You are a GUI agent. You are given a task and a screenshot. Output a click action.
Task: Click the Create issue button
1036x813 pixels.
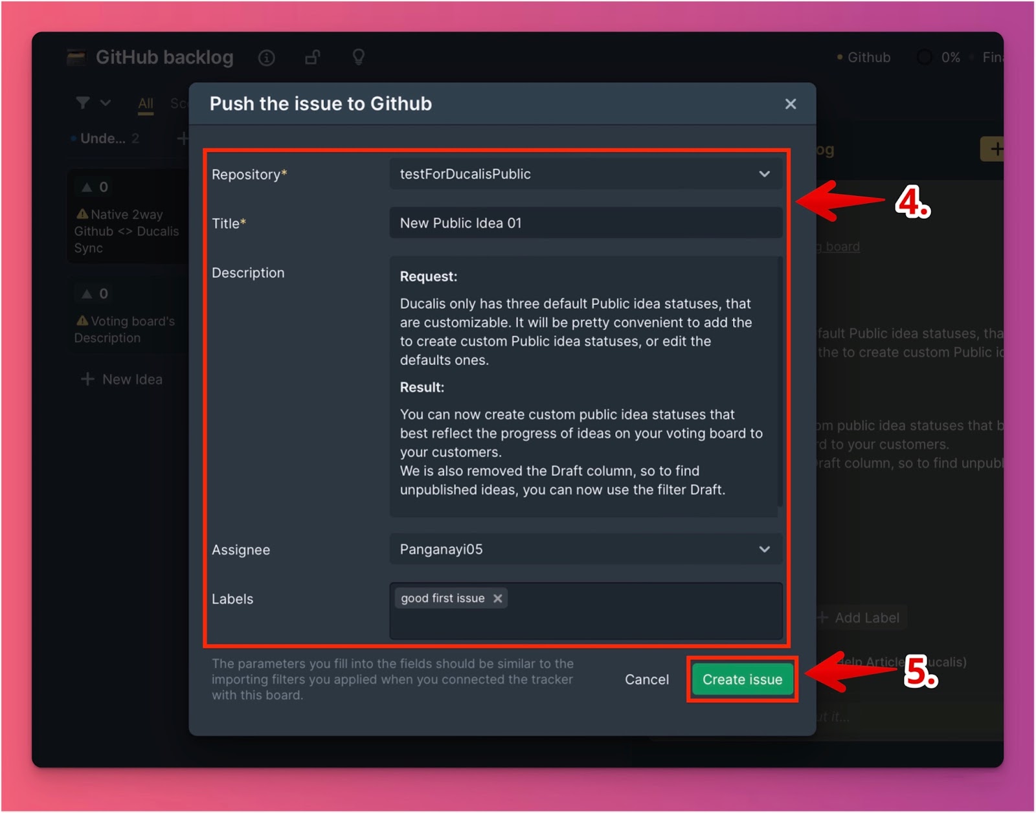(742, 679)
